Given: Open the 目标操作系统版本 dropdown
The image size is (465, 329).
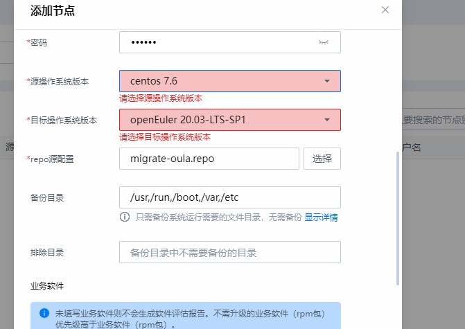Looking at the screenshot, I should pos(222,120).
